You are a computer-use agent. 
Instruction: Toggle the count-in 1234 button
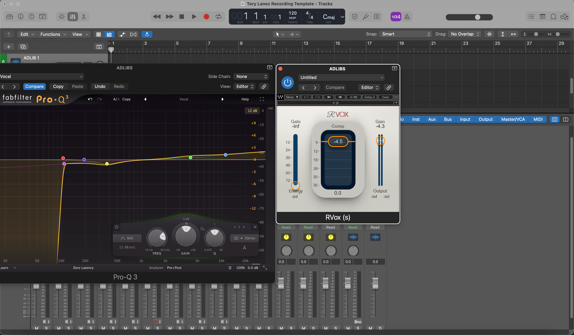[x=396, y=17]
